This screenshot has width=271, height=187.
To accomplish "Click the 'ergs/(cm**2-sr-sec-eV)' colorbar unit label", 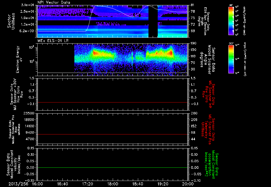I will [x=245, y=59].
